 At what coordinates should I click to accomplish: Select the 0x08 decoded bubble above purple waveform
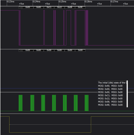(70, 7)
